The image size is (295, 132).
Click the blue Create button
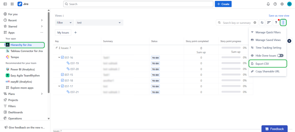(223, 4)
